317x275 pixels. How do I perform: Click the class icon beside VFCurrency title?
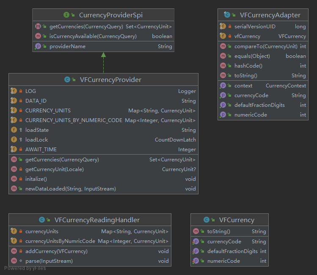[x=207, y=220]
